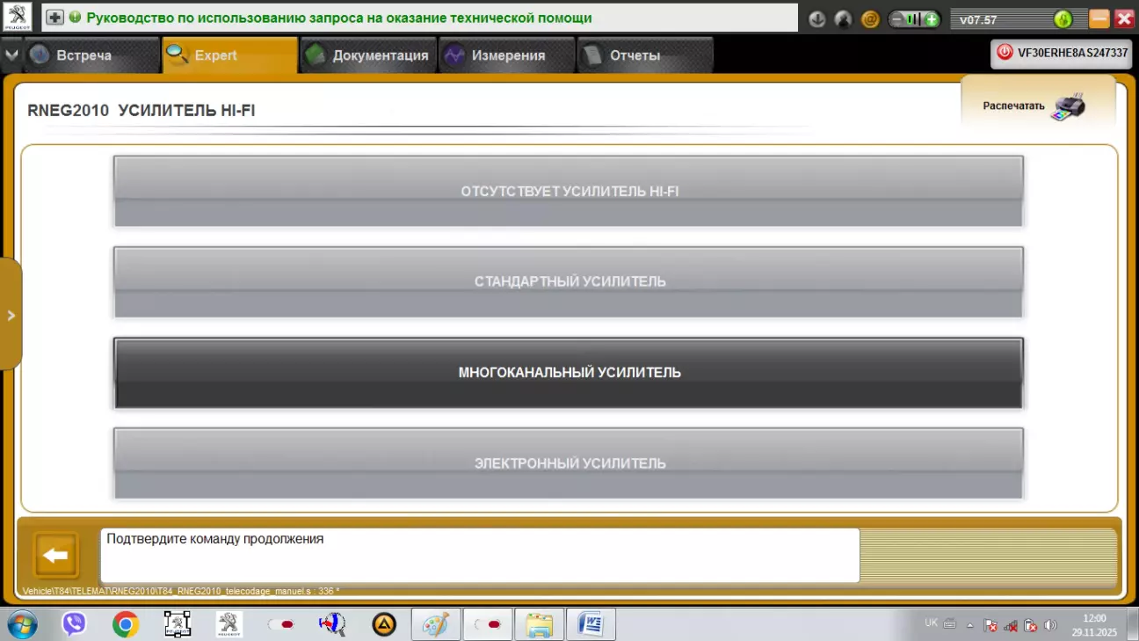Viewport: 1139px width, 641px height.
Task: Click the Peugeot logo in the title bar
Action: click(x=18, y=18)
